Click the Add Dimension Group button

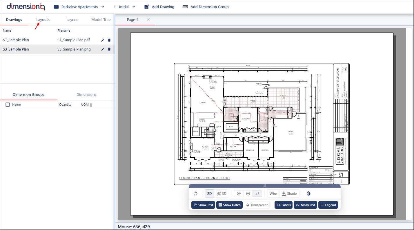coord(206,7)
